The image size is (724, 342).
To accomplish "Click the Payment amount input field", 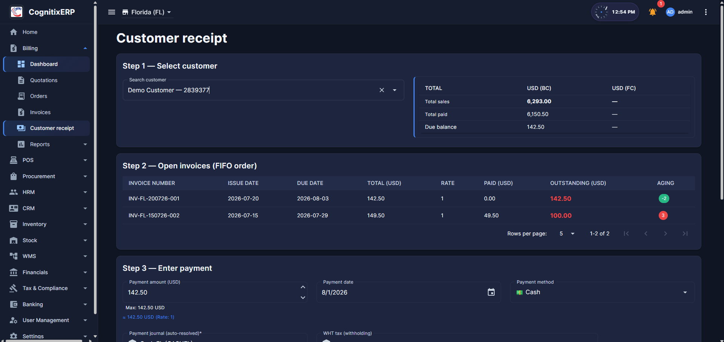I will [x=215, y=292].
